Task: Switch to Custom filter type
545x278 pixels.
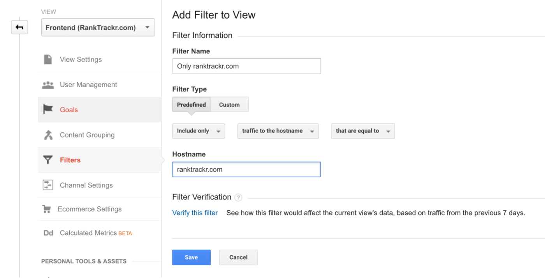Action: [x=229, y=105]
